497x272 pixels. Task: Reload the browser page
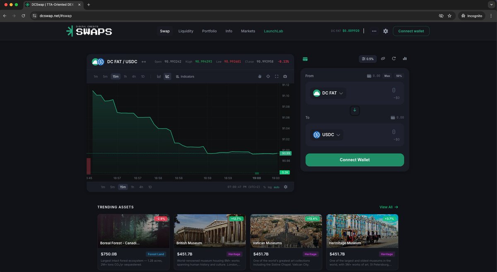tap(23, 16)
